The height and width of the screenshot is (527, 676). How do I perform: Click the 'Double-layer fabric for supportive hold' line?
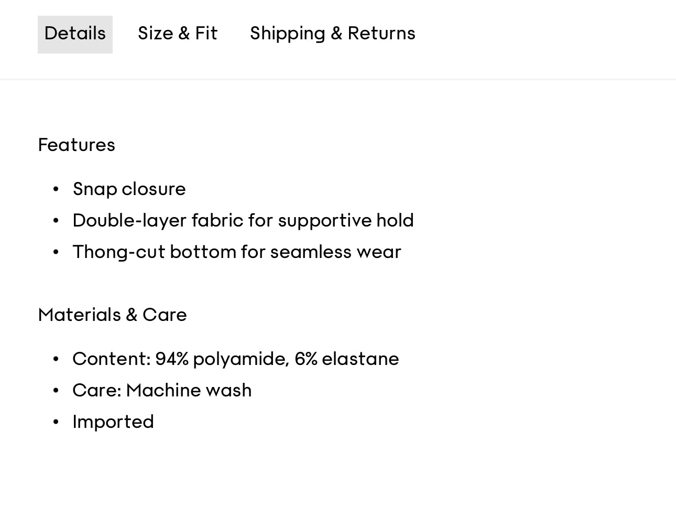coord(243,221)
